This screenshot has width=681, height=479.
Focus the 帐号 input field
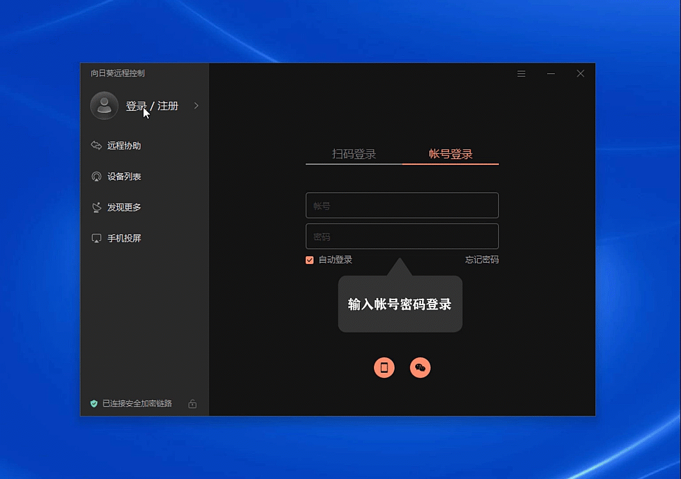point(402,205)
